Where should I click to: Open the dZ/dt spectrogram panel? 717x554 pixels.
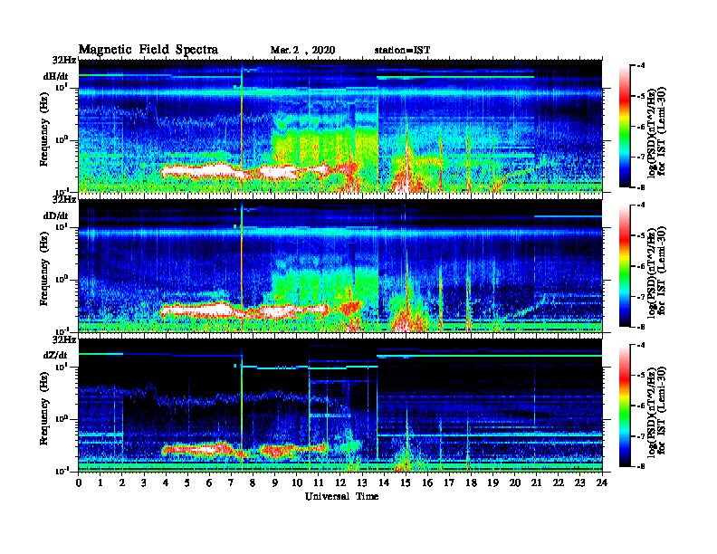coord(340,405)
